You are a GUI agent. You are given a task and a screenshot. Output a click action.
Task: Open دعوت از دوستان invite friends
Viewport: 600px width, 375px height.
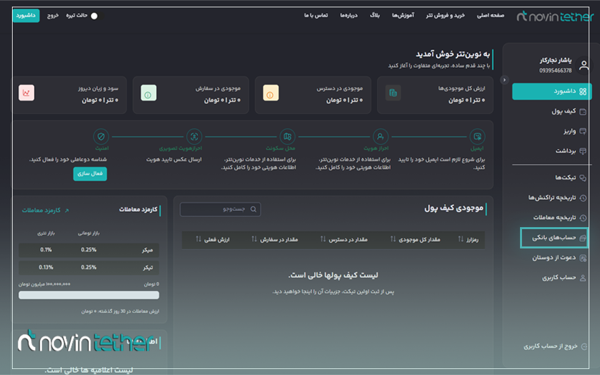559,258
